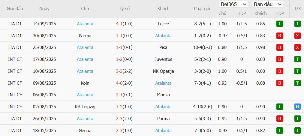Screen dimensions: 304x136
Task: Click the blue H badge in RB Leipzig row
Action: (x=297, y=107)
